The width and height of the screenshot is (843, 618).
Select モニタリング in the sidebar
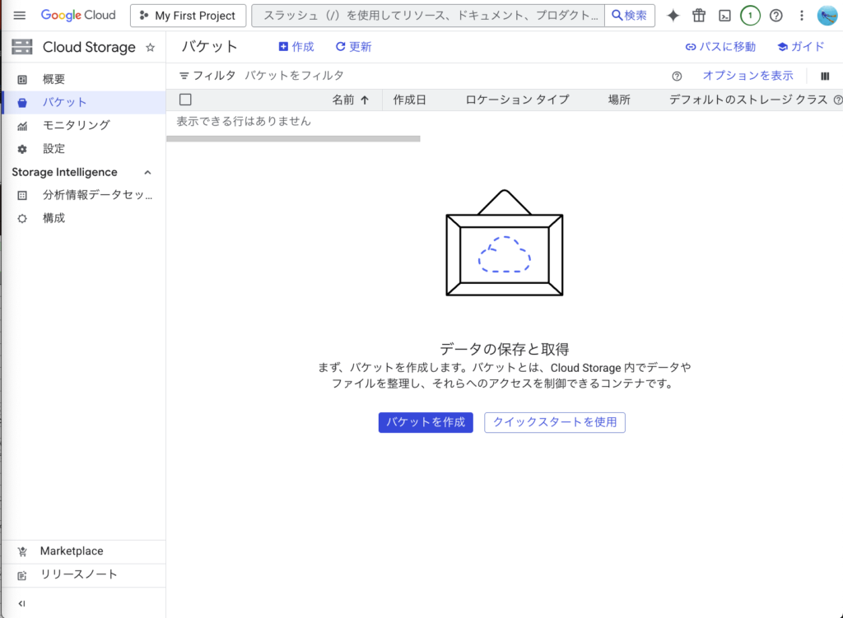pyautogui.click(x=76, y=125)
